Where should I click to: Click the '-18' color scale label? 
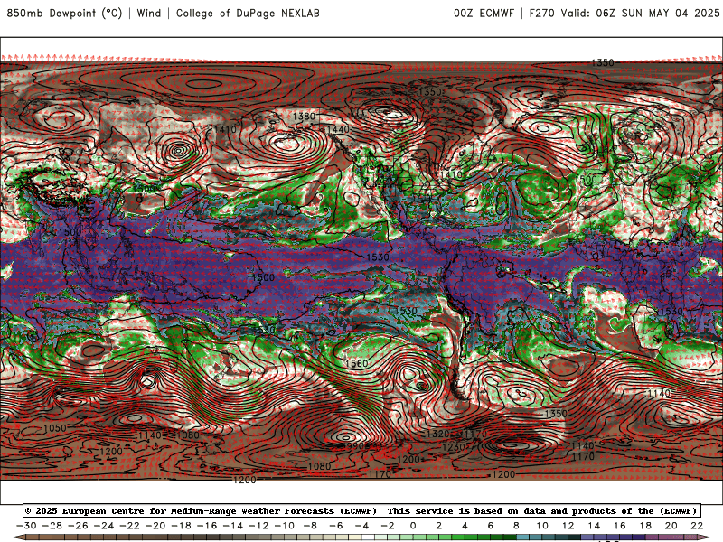(x=182, y=526)
